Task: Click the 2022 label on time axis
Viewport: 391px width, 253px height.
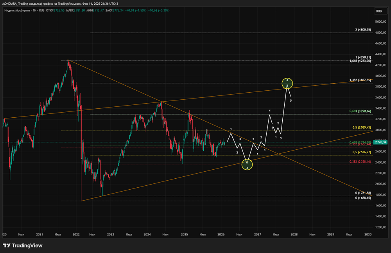Action: point(76,235)
